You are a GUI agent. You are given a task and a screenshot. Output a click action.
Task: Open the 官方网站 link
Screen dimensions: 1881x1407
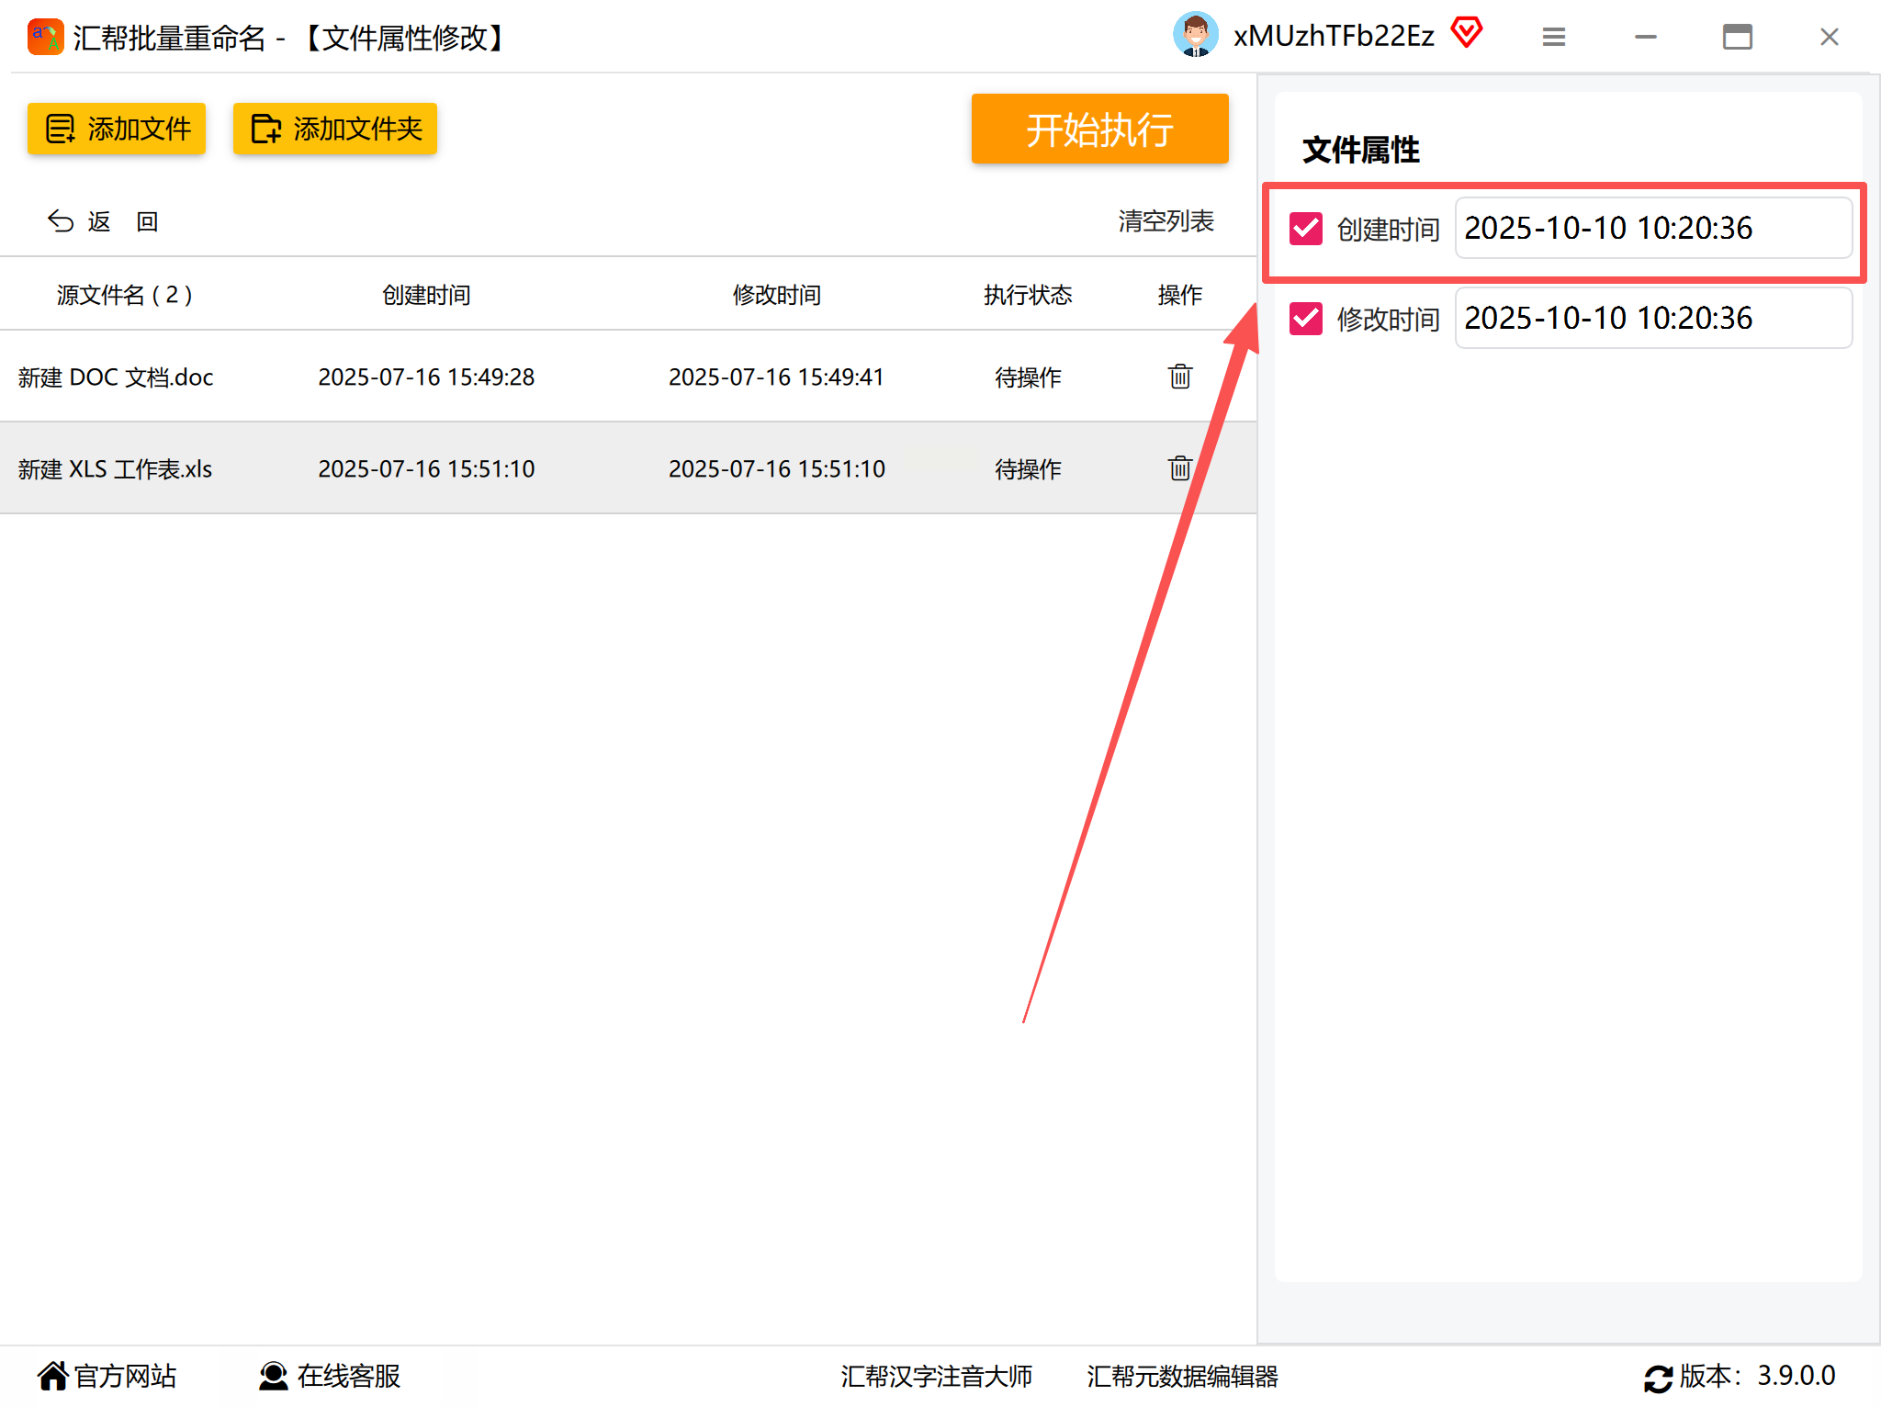[107, 1376]
